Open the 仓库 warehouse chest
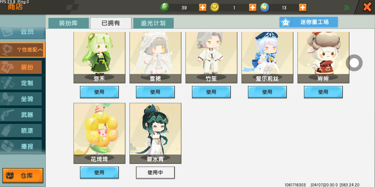Screen dimensions: 375x187 click(x=23, y=176)
